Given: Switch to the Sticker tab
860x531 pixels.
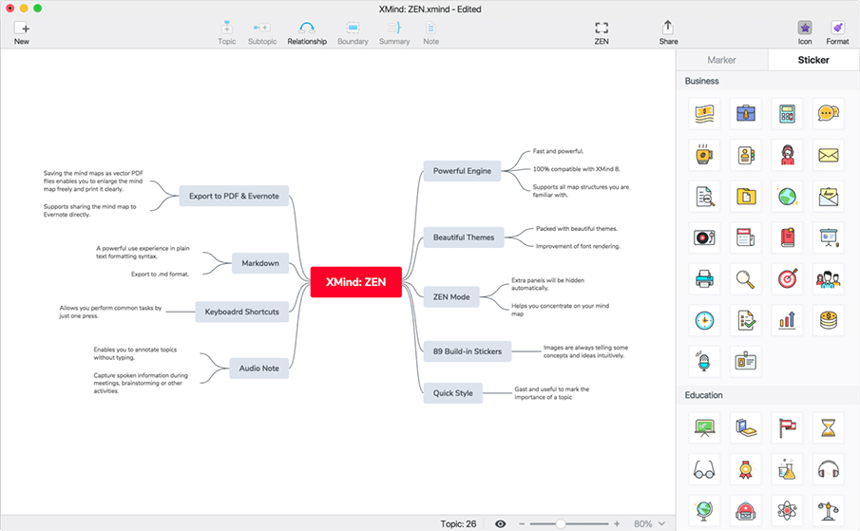Looking at the screenshot, I should (812, 60).
